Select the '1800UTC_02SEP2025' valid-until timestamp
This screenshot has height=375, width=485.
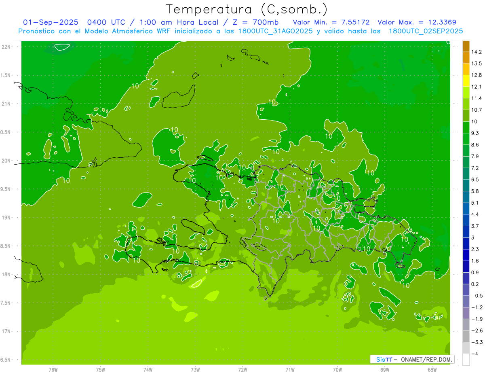click(426, 31)
